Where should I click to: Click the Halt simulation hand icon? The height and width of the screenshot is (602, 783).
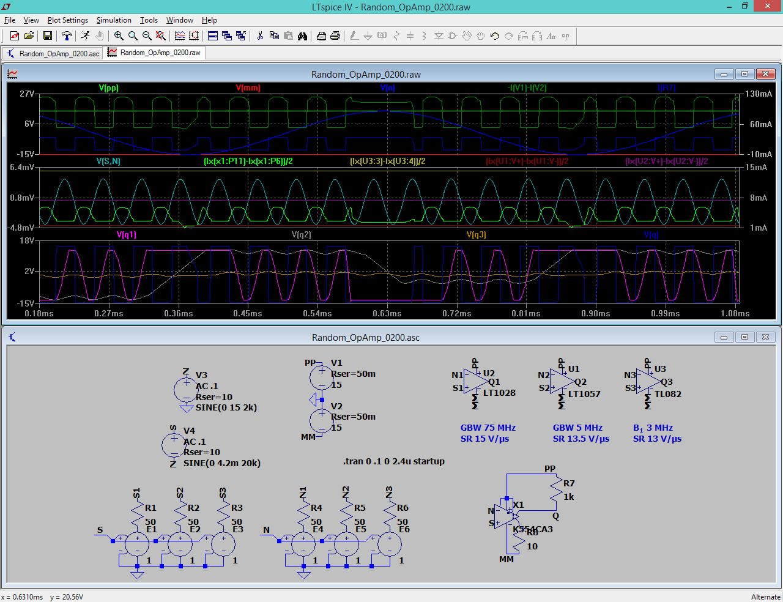point(100,36)
